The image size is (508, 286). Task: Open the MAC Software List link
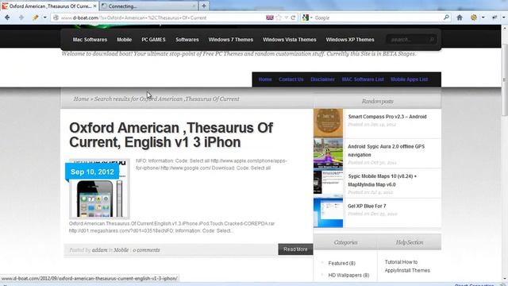pyautogui.click(x=363, y=79)
